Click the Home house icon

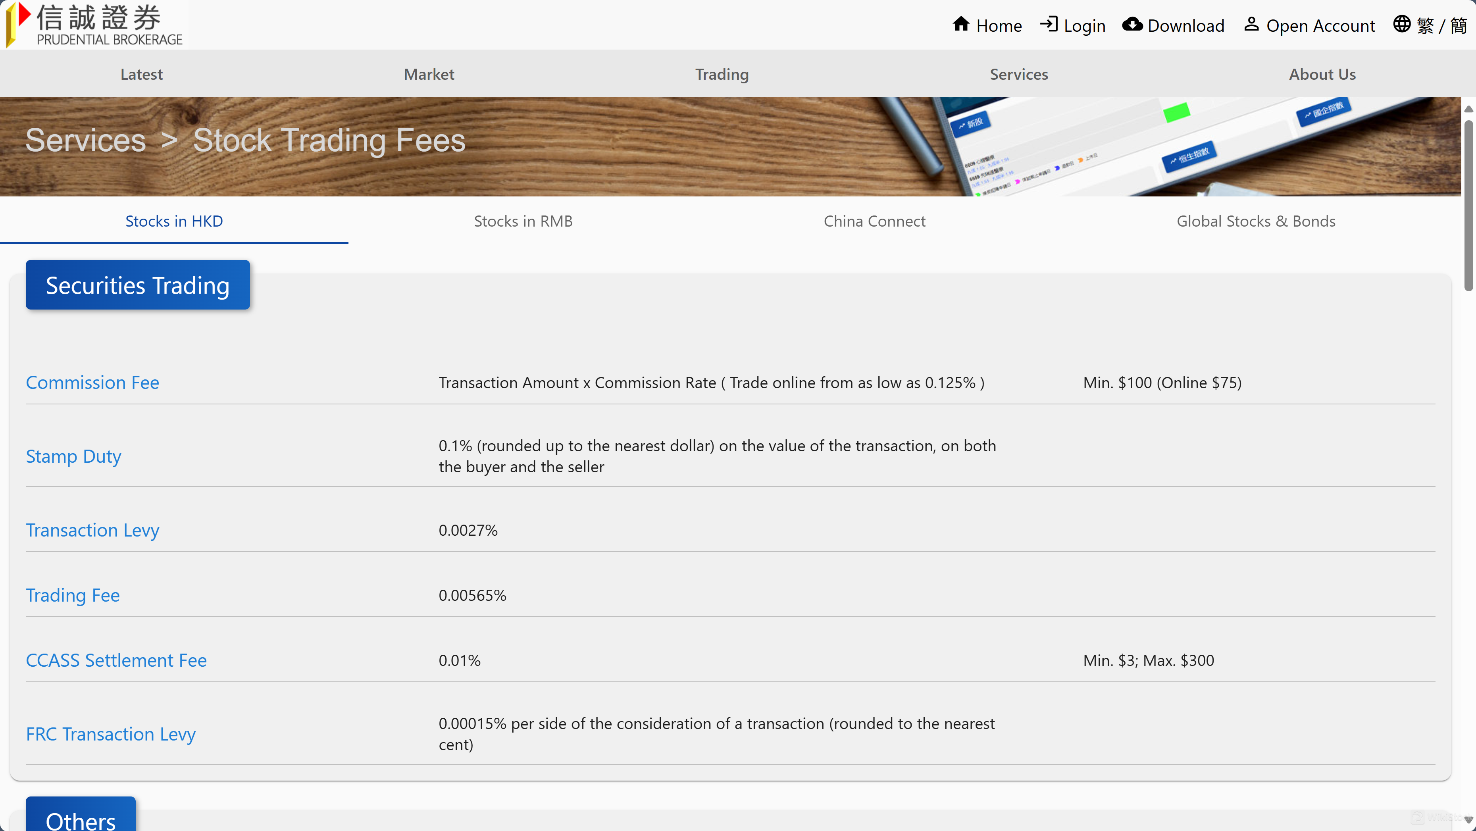click(961, 25)
